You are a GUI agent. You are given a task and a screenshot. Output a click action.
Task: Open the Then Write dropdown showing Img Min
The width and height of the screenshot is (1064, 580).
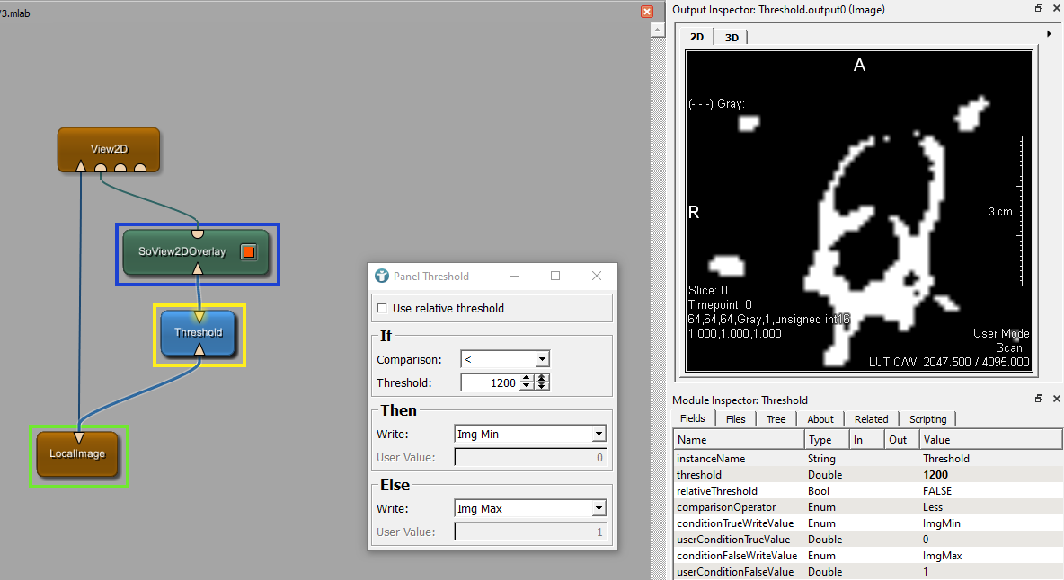[530, 435]
